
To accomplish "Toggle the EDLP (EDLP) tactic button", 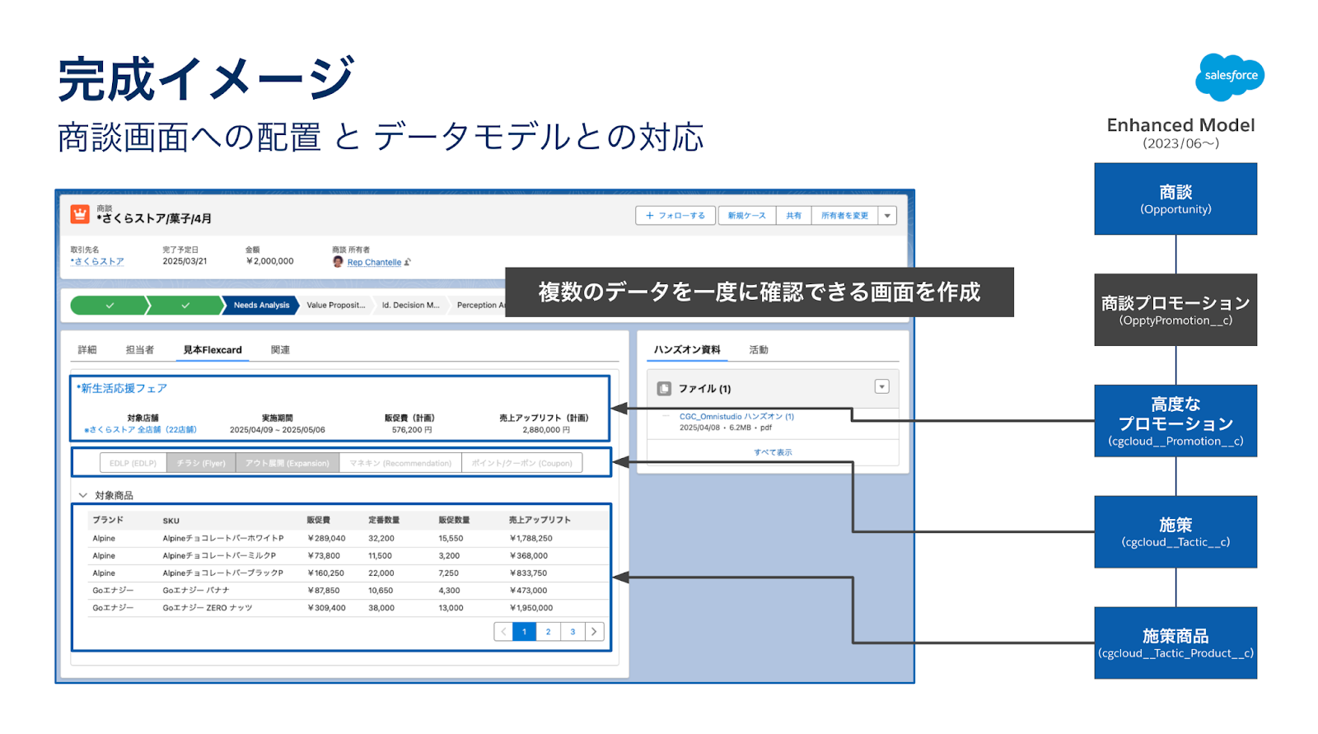I will [133, 463].
